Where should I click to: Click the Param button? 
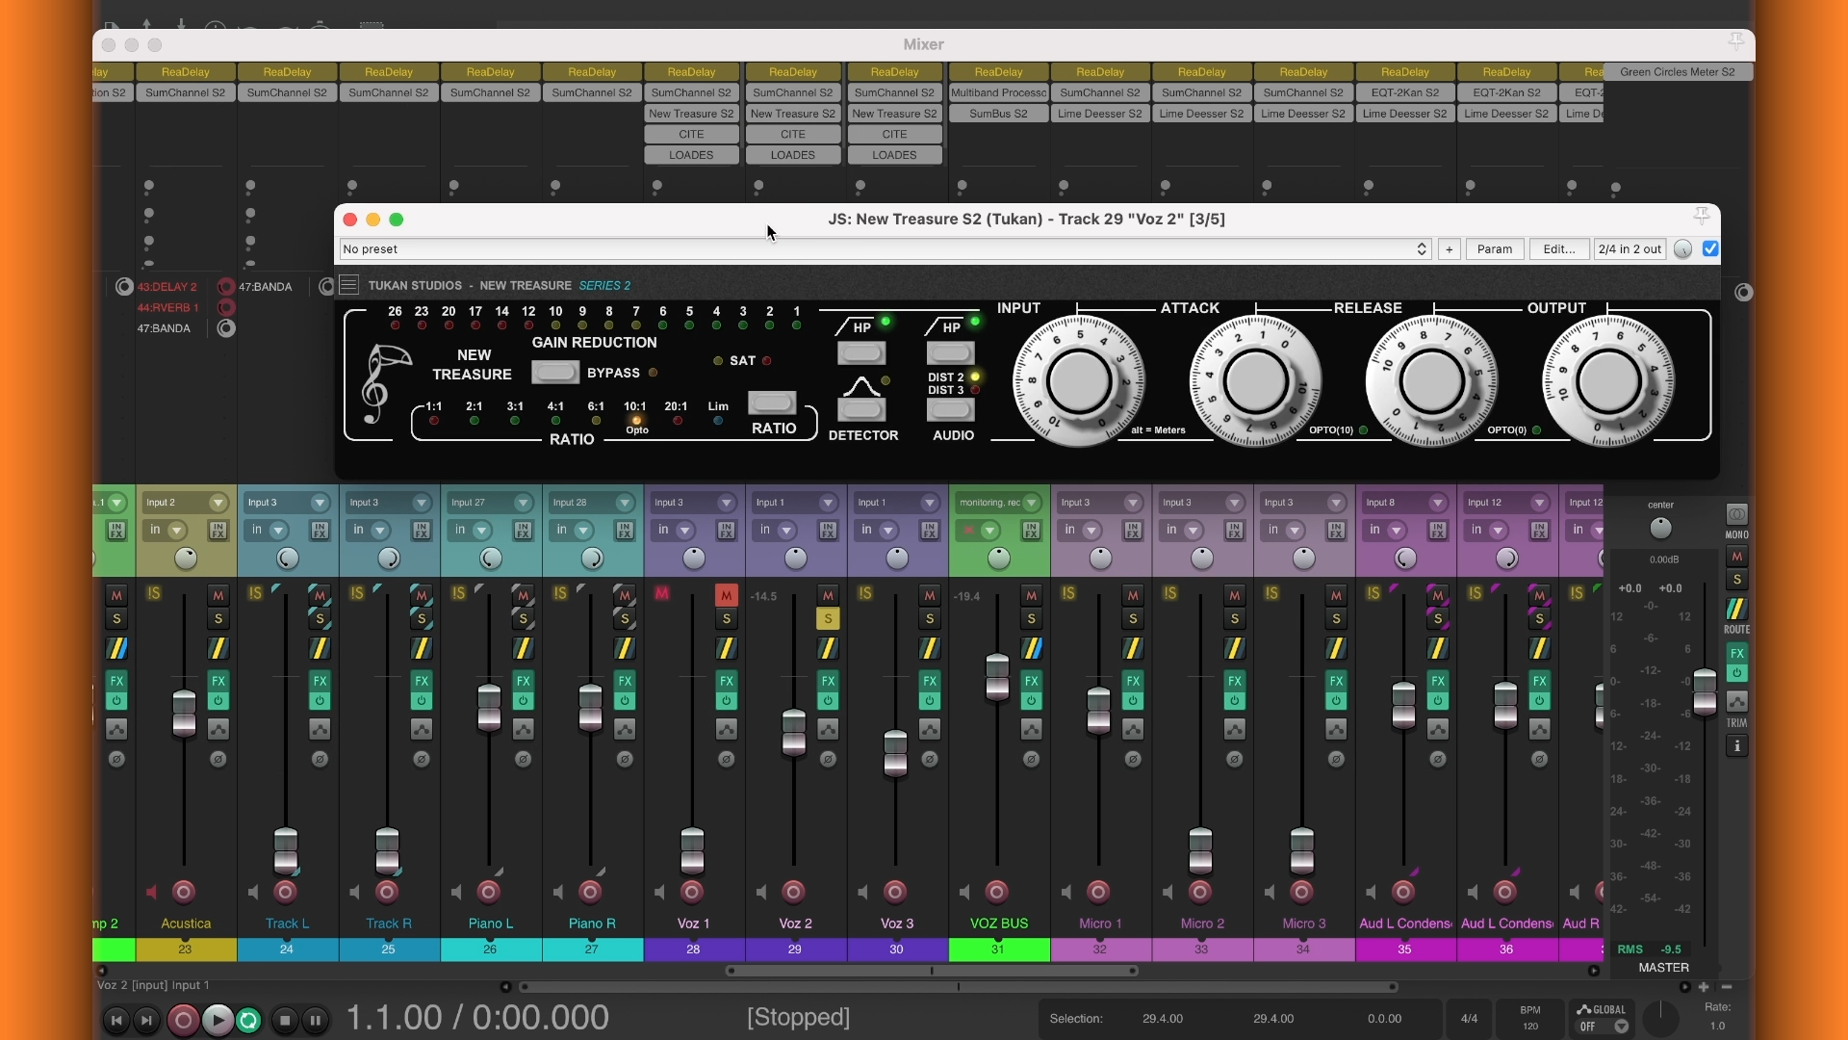coord(1494,248)
